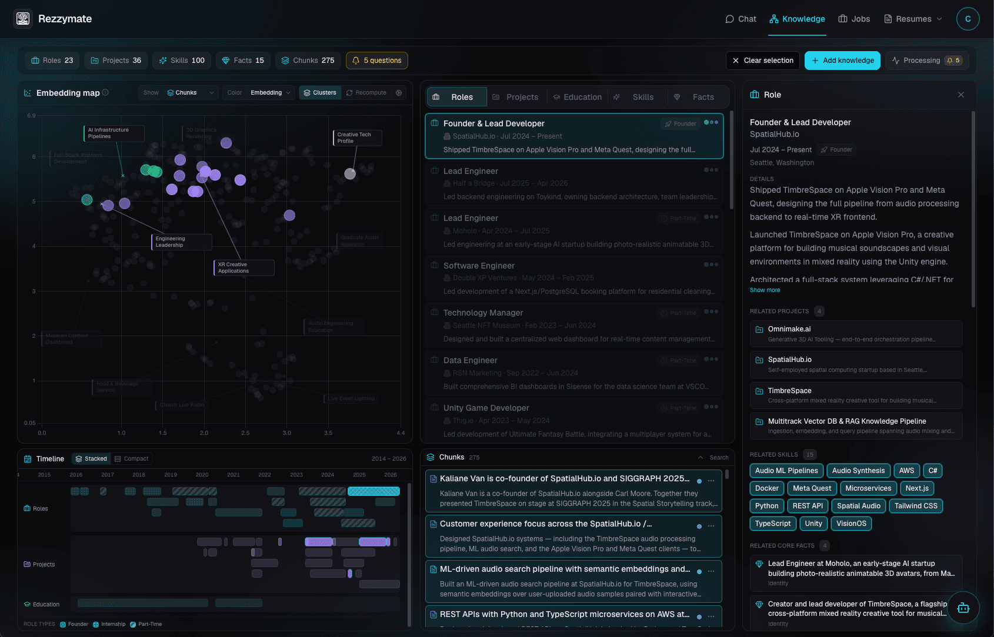
Task: Click Clear selection button
Action: pos(763,61)
